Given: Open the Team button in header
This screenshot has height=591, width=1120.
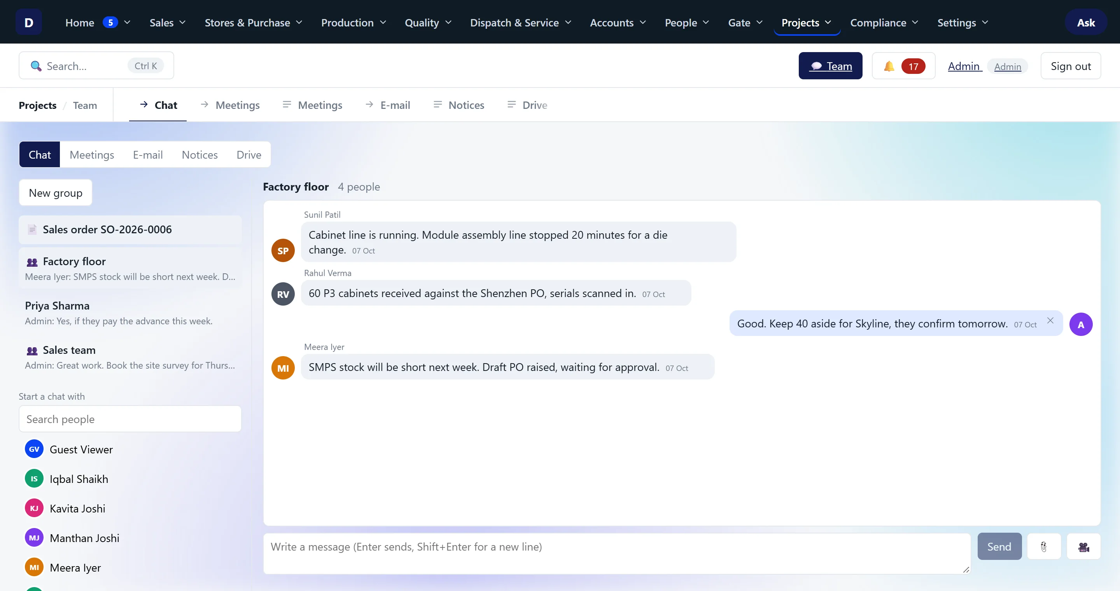Looking at the screenshot, I should (830, 66).
